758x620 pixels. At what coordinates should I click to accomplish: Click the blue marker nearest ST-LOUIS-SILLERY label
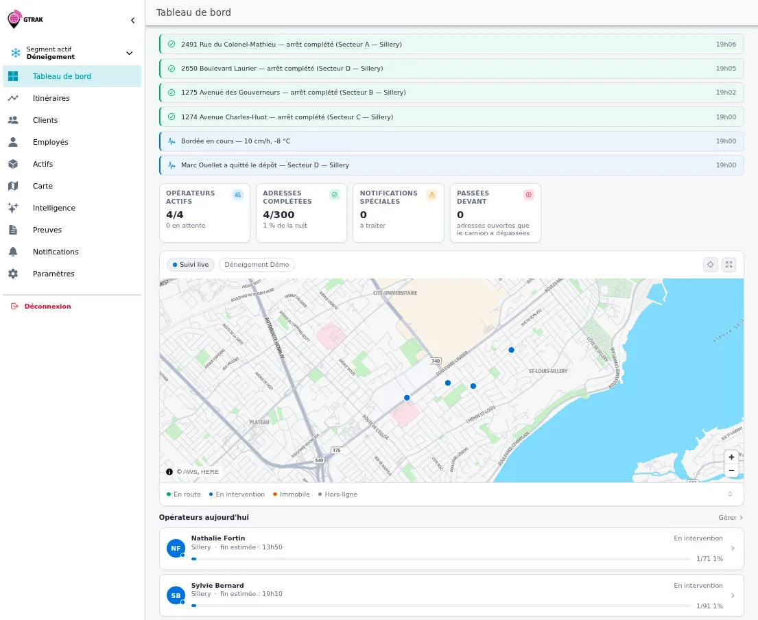pos(512,350)
